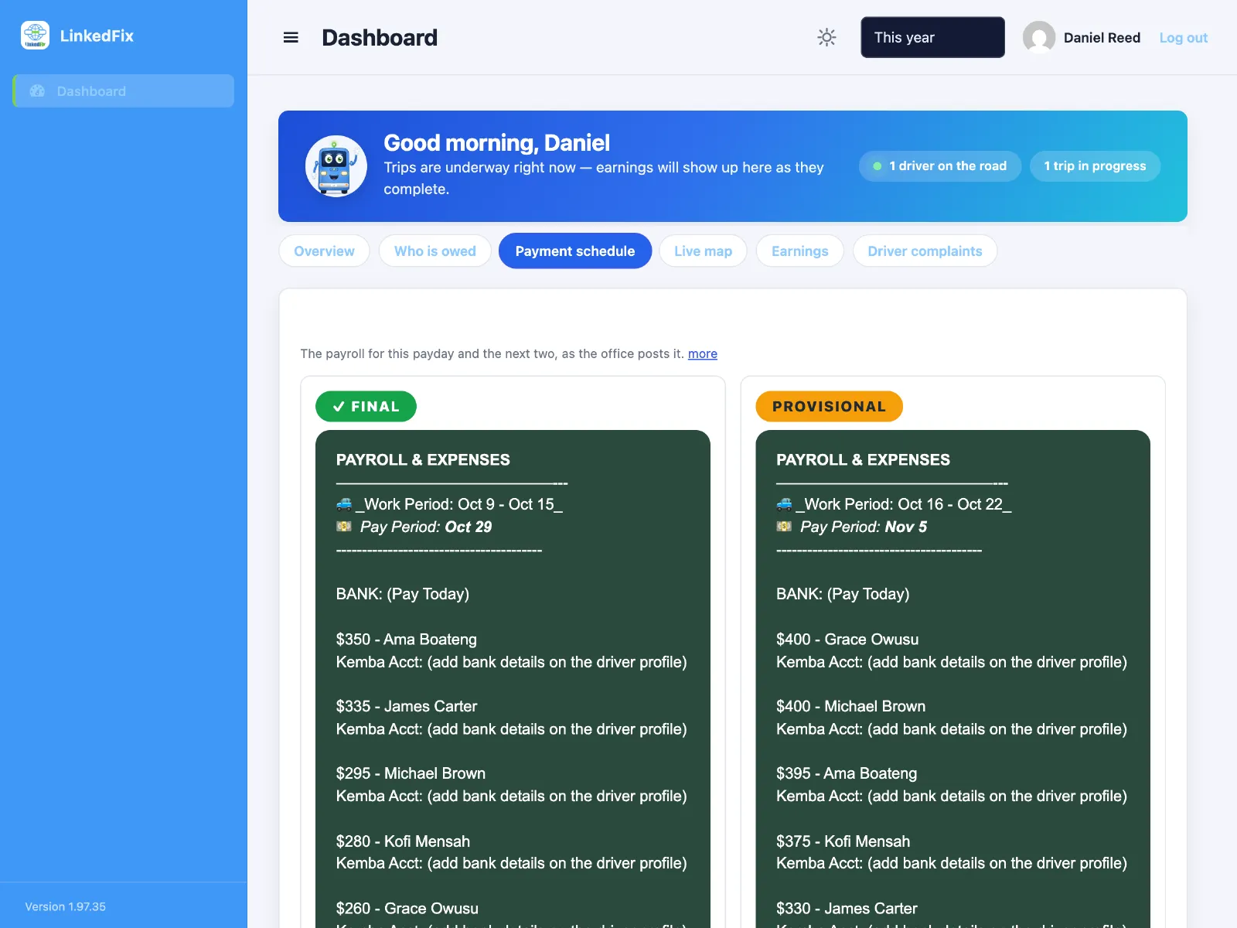Screen dimensions: 1237x928
Task: Open the Driver complaints tab
Action: click(x=925, y=251)
